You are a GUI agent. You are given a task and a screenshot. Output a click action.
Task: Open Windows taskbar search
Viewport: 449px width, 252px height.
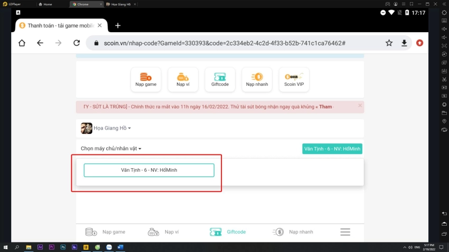click(x=17, y=247)
